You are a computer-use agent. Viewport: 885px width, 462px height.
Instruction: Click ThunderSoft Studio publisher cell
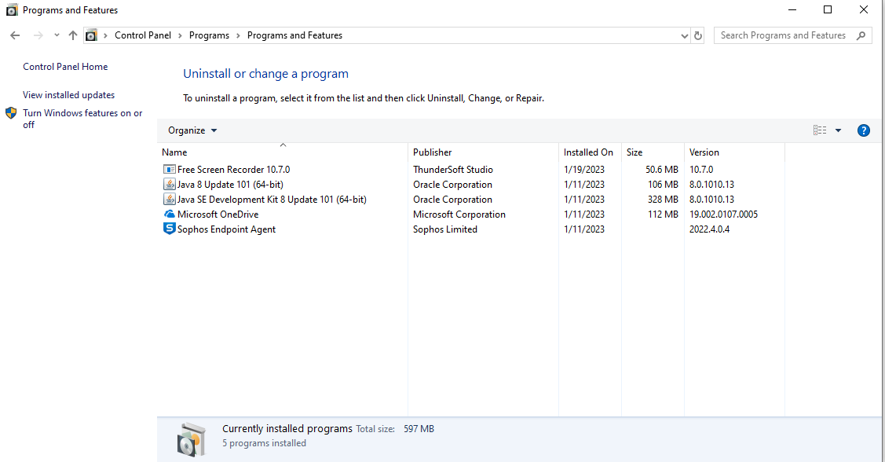coord(452,170)
